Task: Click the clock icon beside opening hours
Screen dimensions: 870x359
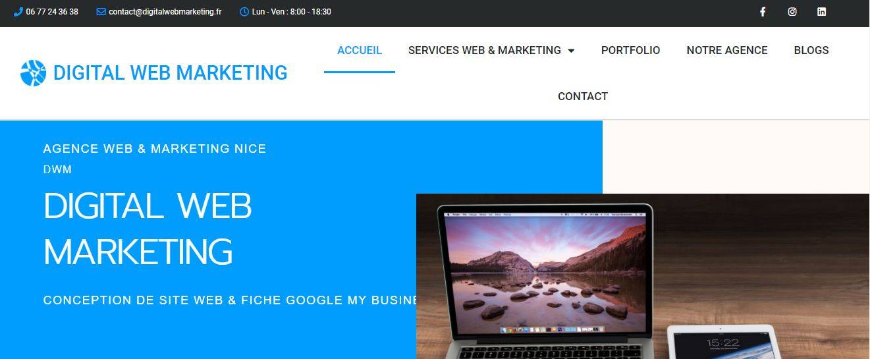Action: pos(244,12)
